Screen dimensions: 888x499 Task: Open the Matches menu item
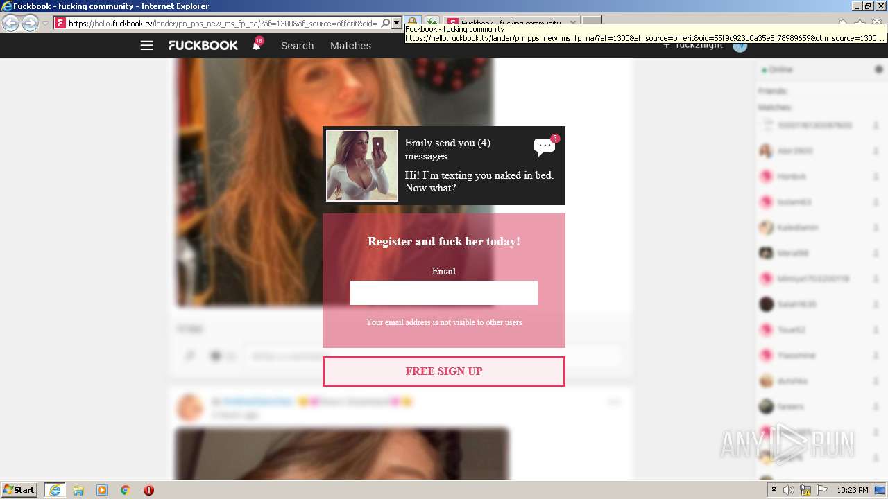pyautogui.click(x=350, y=46)
